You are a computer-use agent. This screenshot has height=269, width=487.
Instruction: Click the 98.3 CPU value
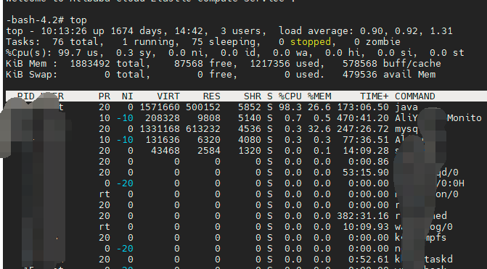click(290, 107)
